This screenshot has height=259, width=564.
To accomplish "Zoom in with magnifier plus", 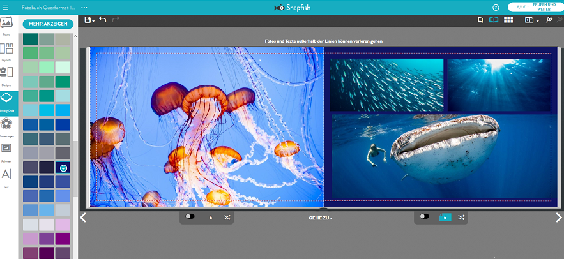I will [549, 20].
